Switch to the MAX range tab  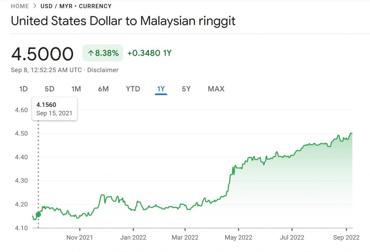click(x=216, y=89)
